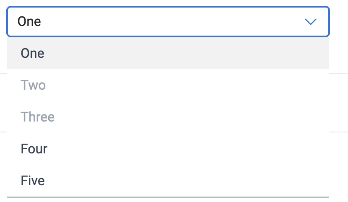This screenshot has width=348, height=202.
Task: Select the first list item "One"
Action: [33, 53]
